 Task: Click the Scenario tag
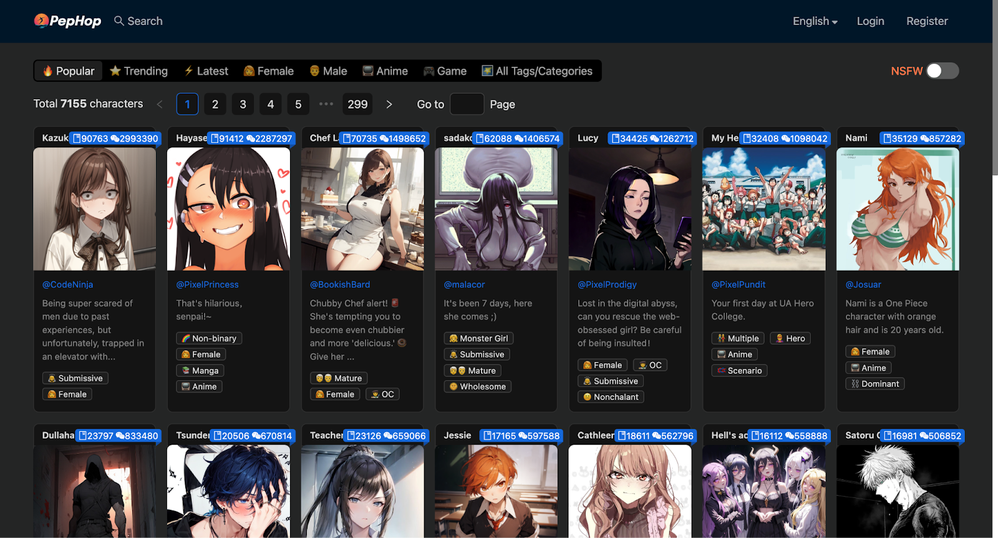click(x=739, y=371)
